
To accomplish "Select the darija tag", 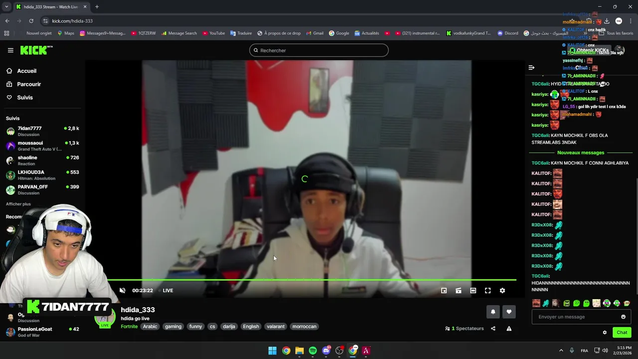I will tap(229, 327).
